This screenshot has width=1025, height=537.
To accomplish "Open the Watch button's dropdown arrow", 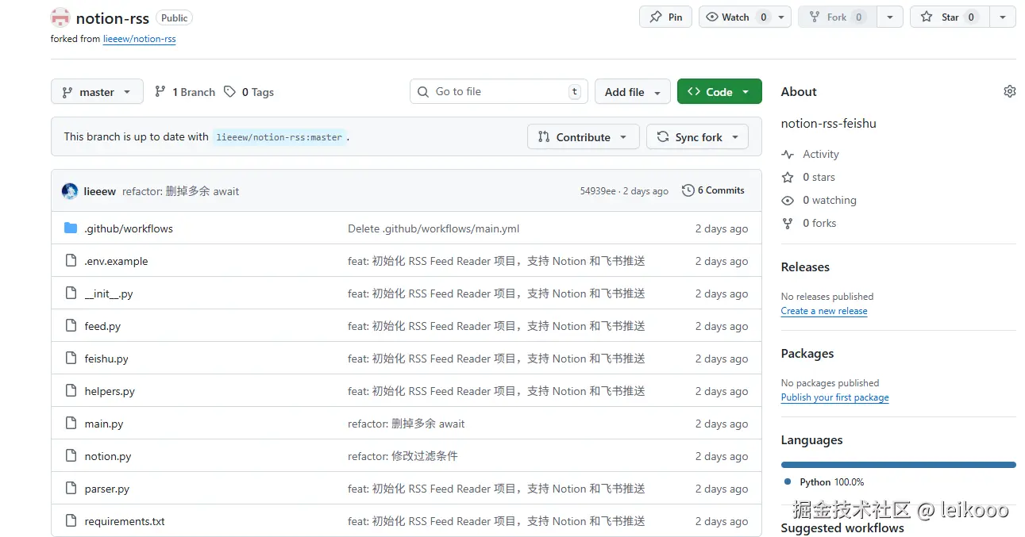I will (781, 17).
